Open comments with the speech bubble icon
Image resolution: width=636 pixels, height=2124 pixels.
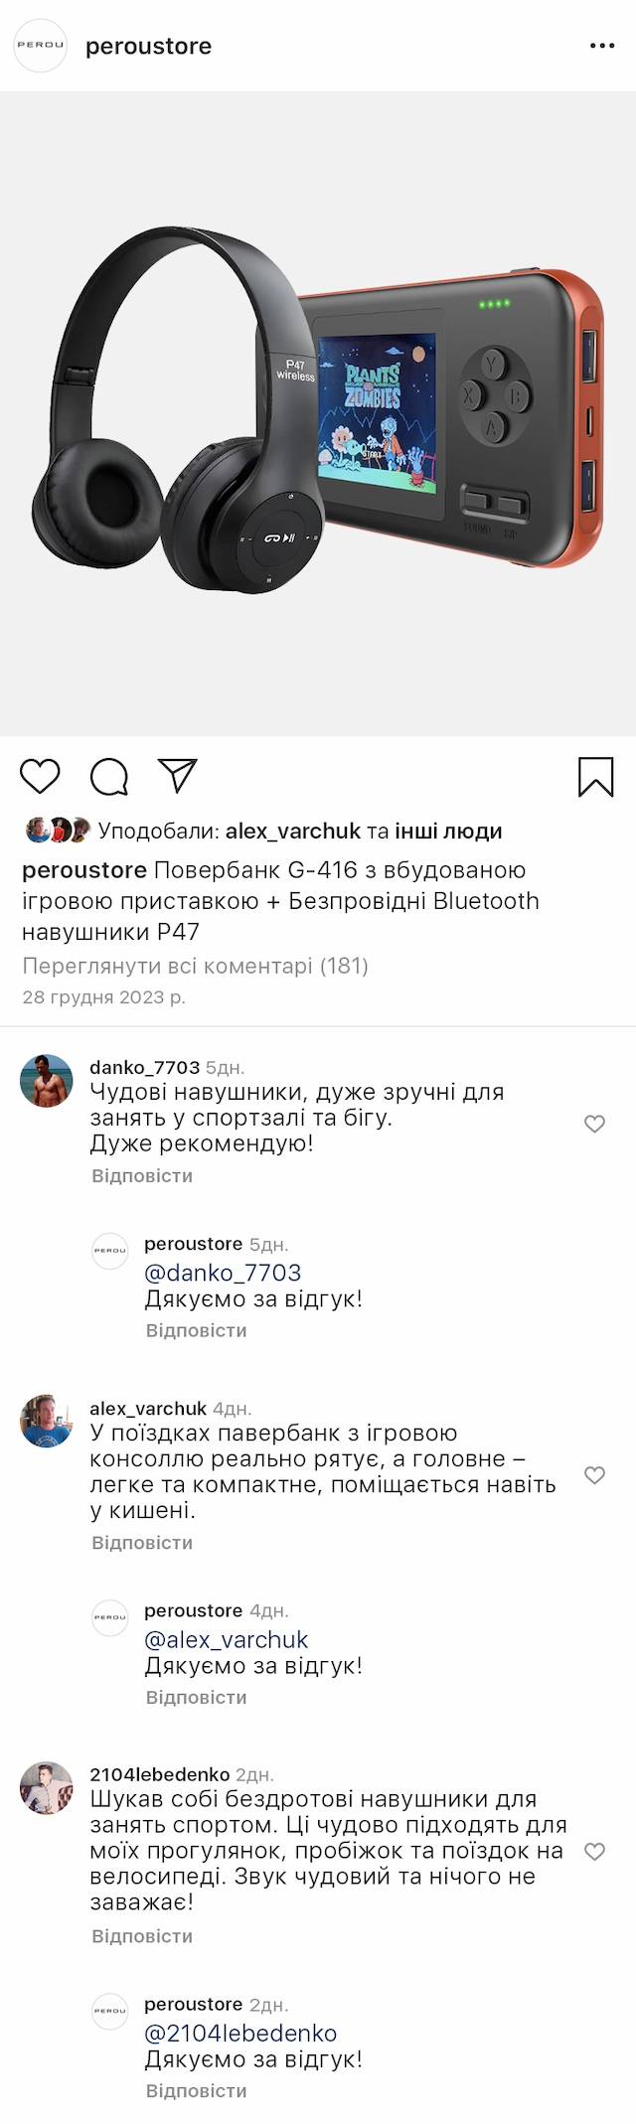[109, 777]
